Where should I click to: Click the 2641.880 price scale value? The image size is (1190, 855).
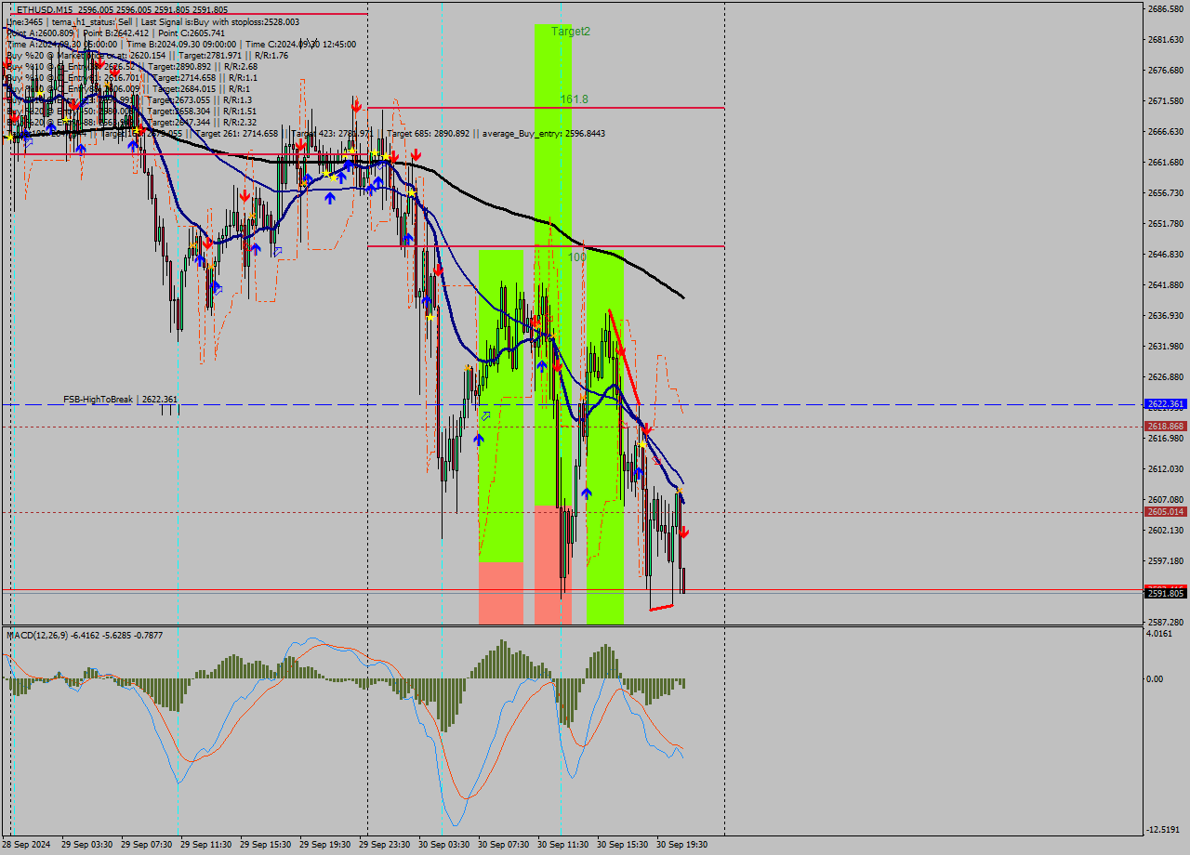click(1166, 285)
